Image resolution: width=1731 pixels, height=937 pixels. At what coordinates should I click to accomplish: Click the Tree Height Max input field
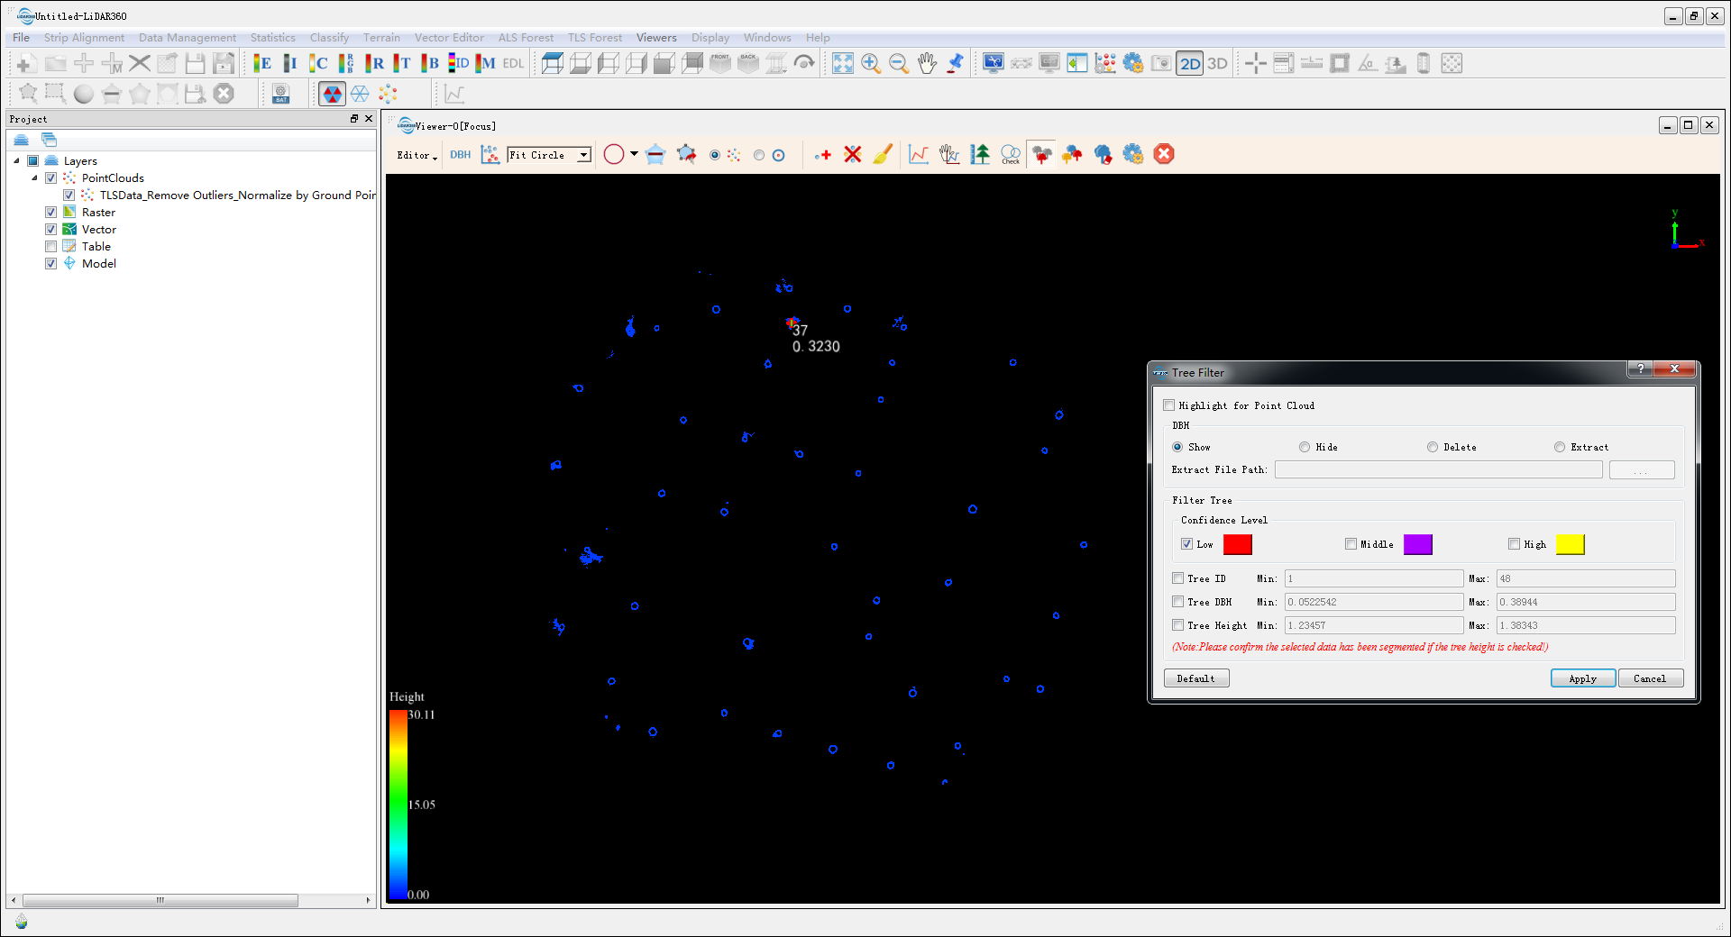(x=1585, y=625)
